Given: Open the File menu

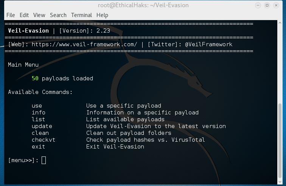Looking at the screenshot, I should pyautogui.click(x=11, y=15).
